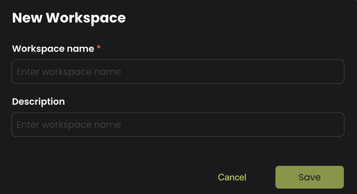Place cursor in the second text box
The width and height of the screenshot is (357, 194).
coord(178,125)
